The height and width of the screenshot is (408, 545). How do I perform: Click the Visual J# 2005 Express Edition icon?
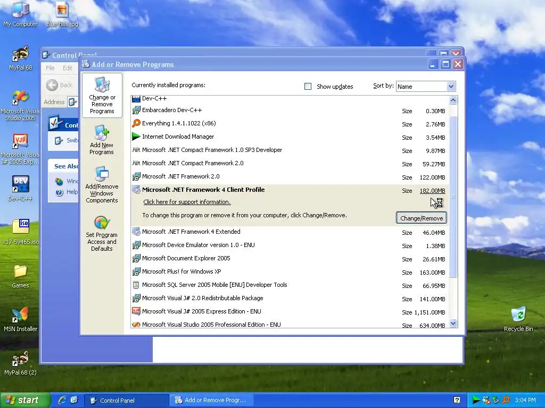pos(136,311)
